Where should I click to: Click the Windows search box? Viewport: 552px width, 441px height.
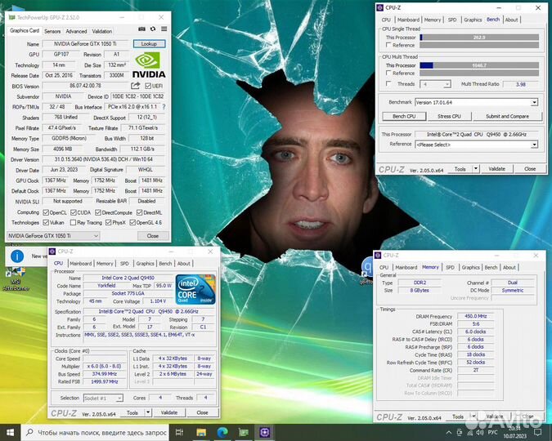96,432
